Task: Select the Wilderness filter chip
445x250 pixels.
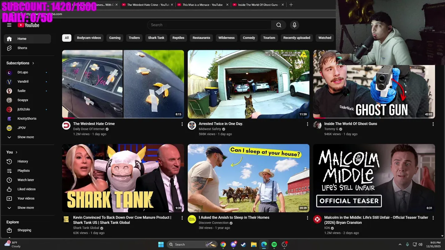Action: pyautogui.click(x=226, y=38)
